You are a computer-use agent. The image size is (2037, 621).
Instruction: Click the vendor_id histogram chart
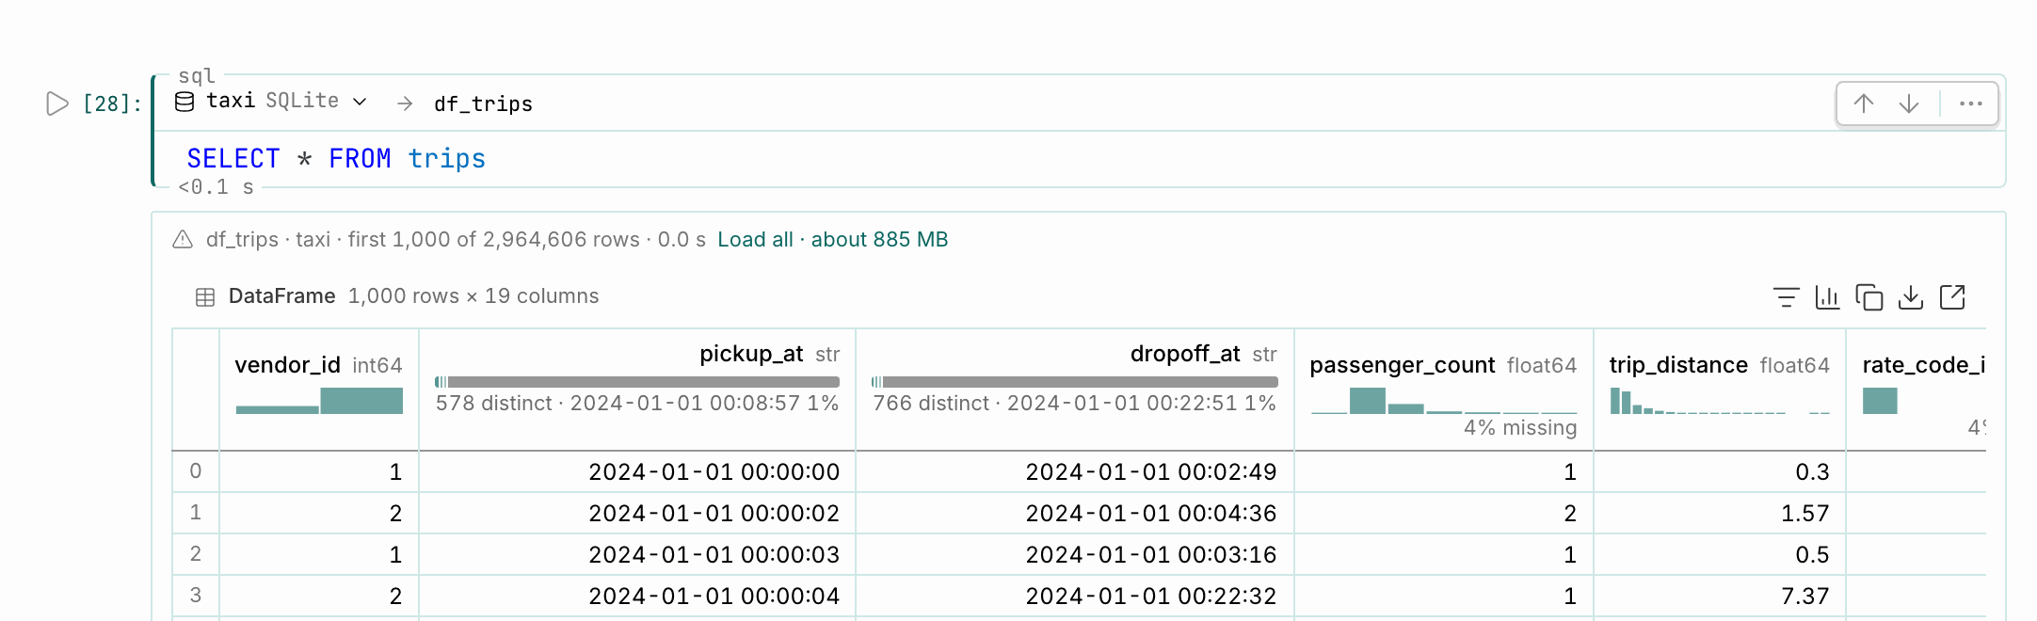(319, 401)
